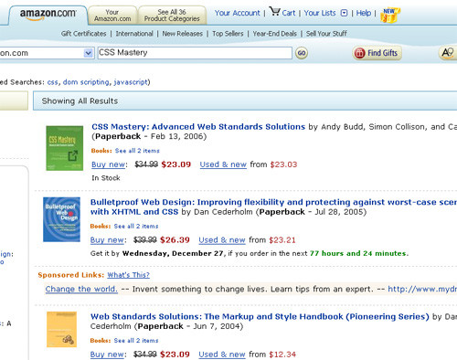Click the GO search button
The width and height of the screenshot is (457, 360).
[x=302, y=53]
